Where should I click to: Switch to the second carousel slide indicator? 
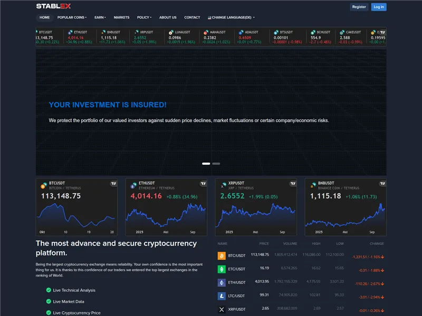[216, 164]
